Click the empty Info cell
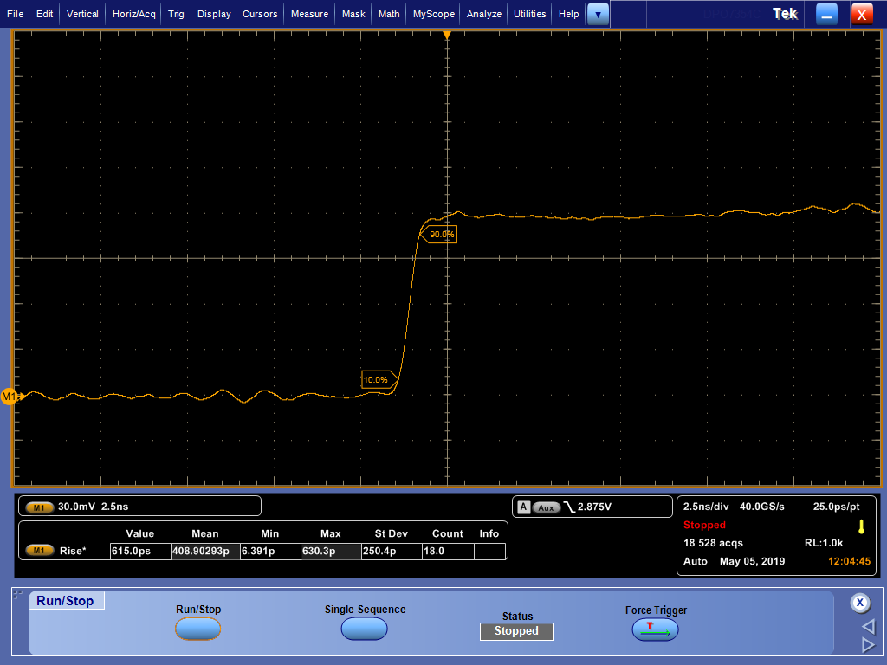The width and height of the screenshot is (887, 665). point(489,551)
